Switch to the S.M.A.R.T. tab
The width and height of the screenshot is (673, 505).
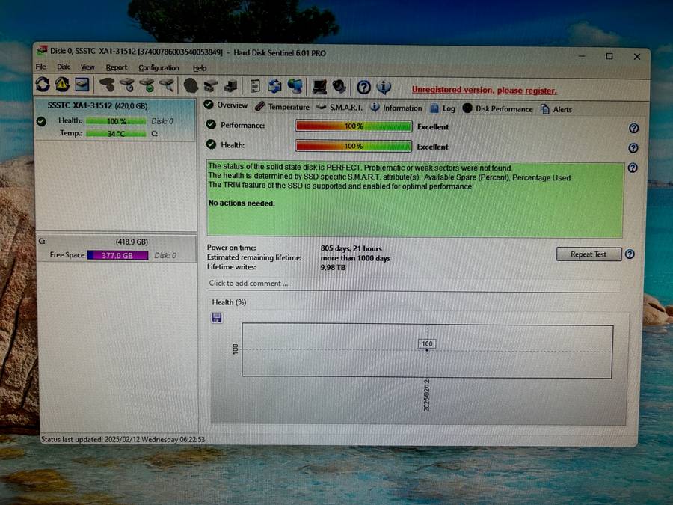345,108
